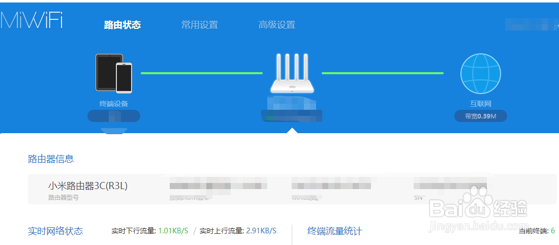
Task: Click the blurred SN serial number value
Action: click(x=450, y=186)
